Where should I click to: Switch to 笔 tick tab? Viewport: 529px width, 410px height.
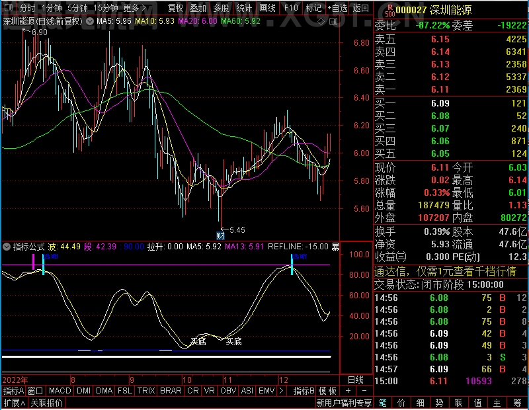(382, 403)
